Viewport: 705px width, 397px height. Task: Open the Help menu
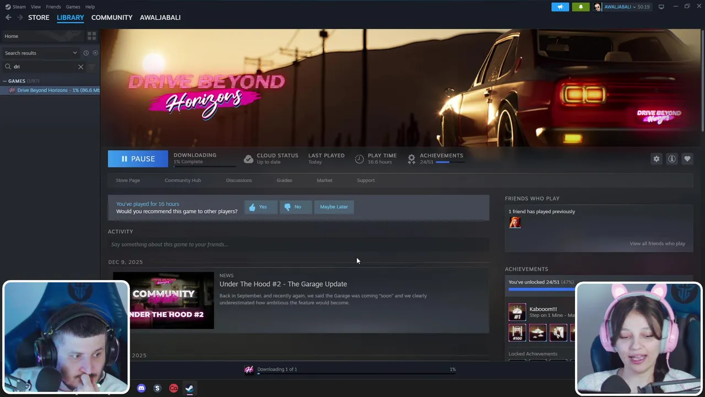pos(90,7)
